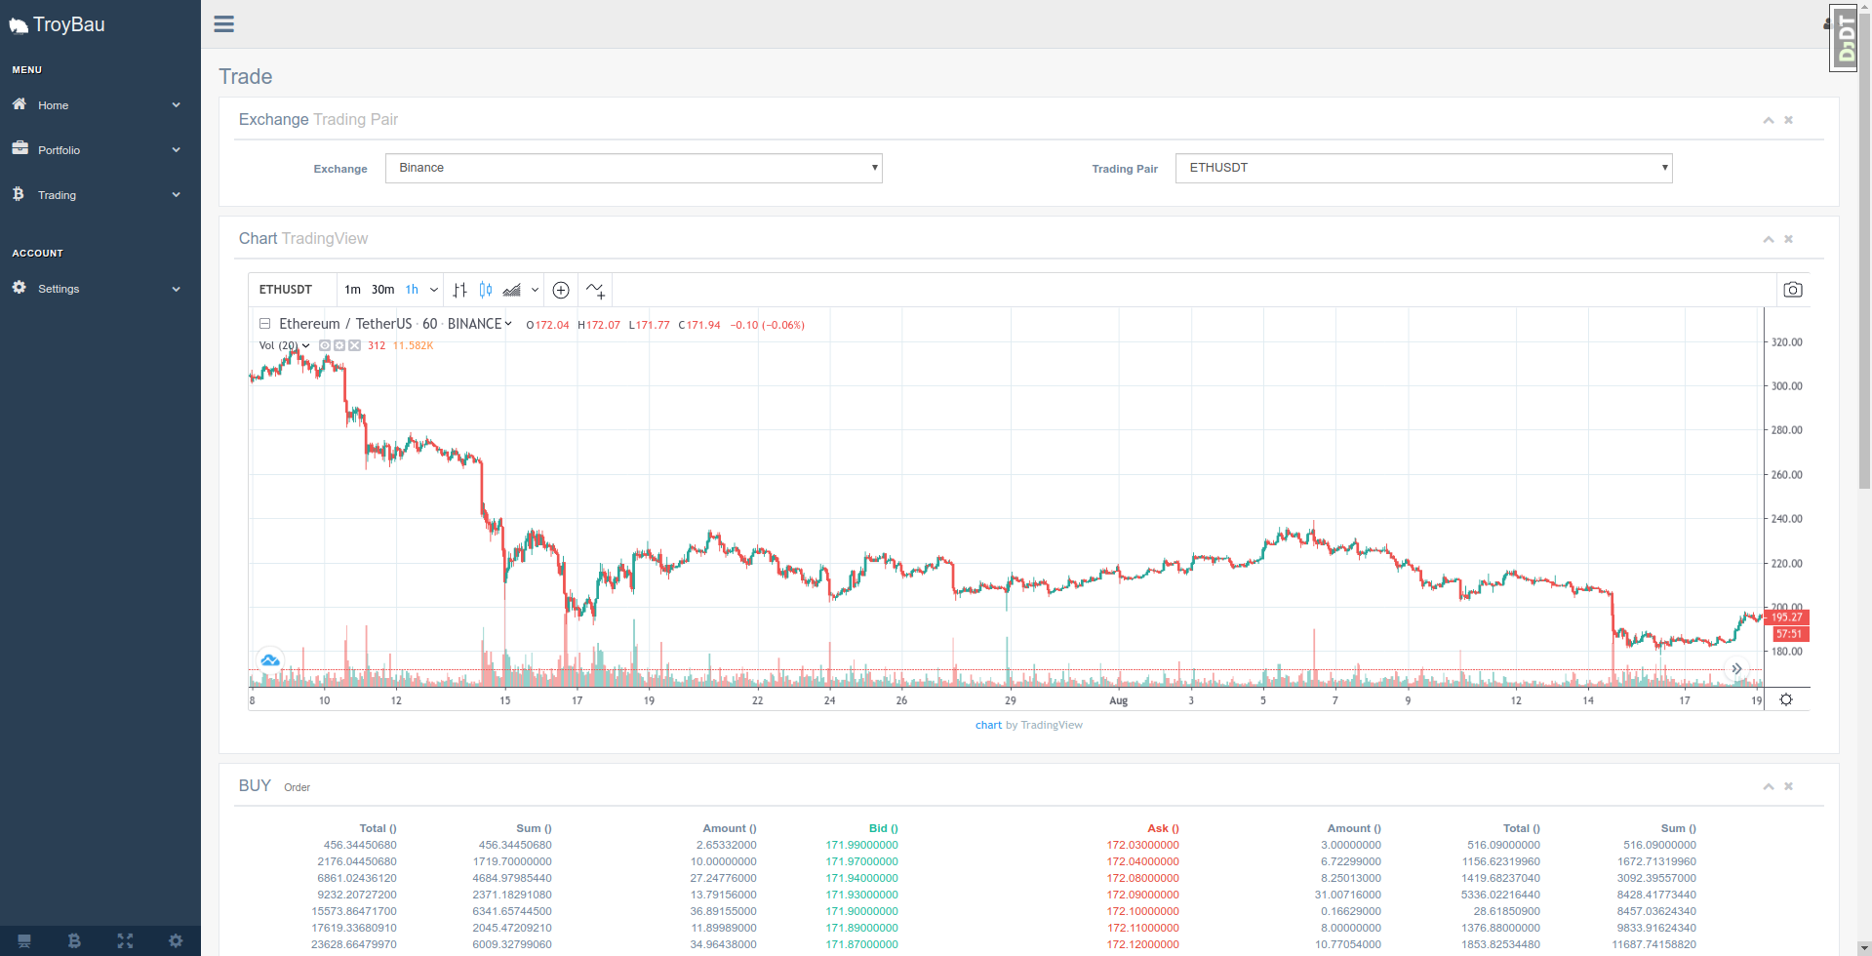Select the 1h chart interval

412,290
